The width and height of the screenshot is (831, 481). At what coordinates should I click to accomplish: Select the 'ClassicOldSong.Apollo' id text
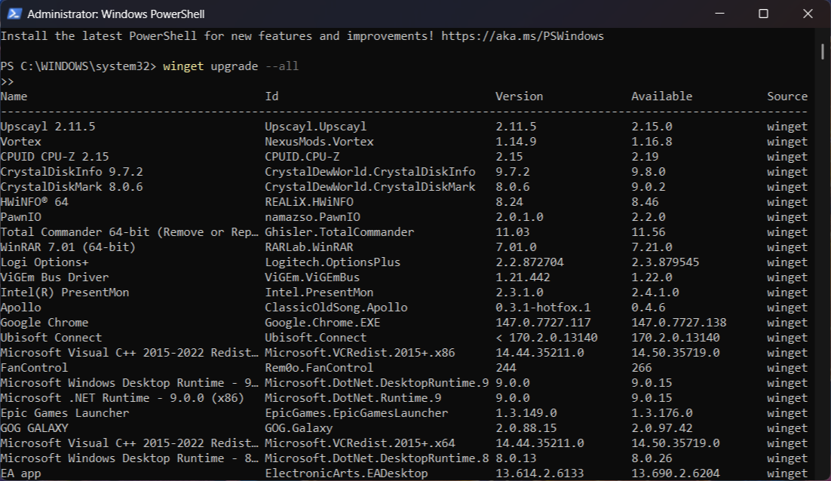(x=336, y=308)
